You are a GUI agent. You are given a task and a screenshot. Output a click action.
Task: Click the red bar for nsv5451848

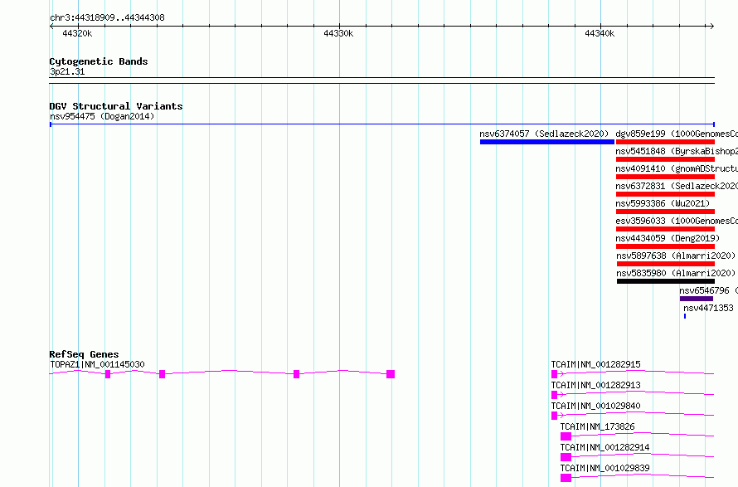coord(665,159)
